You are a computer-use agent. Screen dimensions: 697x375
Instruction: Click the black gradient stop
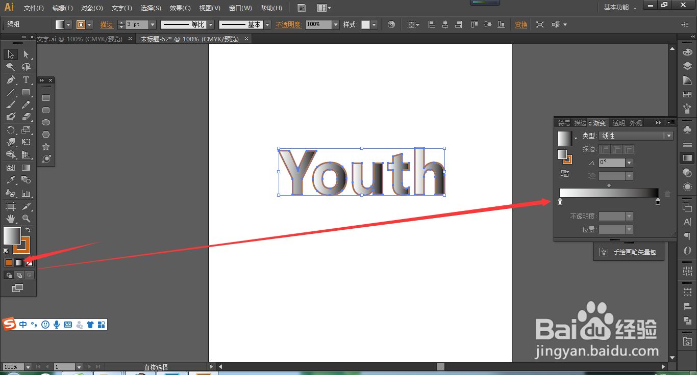(658, 202)
